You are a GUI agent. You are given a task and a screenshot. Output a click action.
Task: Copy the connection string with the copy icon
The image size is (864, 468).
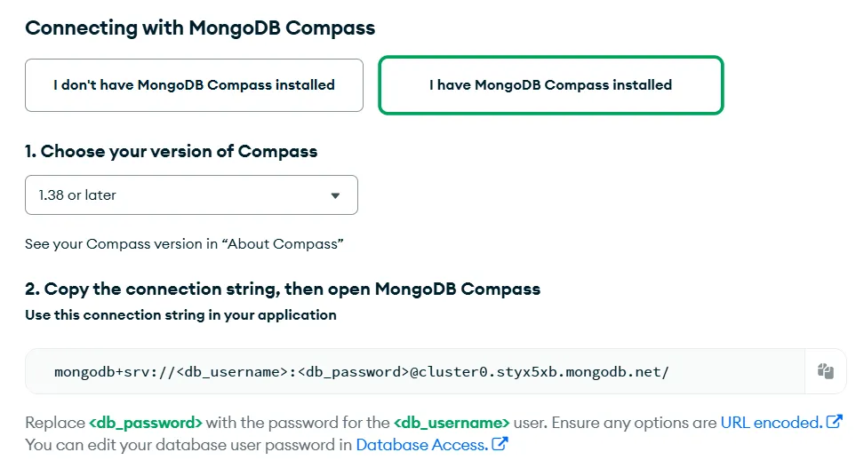click(826, 371)
